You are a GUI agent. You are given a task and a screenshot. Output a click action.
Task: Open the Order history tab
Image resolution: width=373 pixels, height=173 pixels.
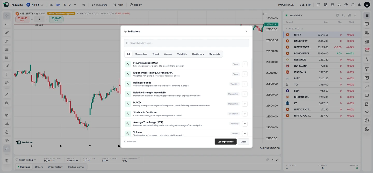pyautogui.click(x=55, y=167)
